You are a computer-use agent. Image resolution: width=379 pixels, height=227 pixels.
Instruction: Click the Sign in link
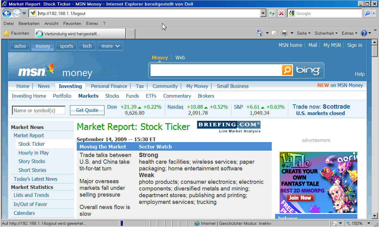pos(355,45)
